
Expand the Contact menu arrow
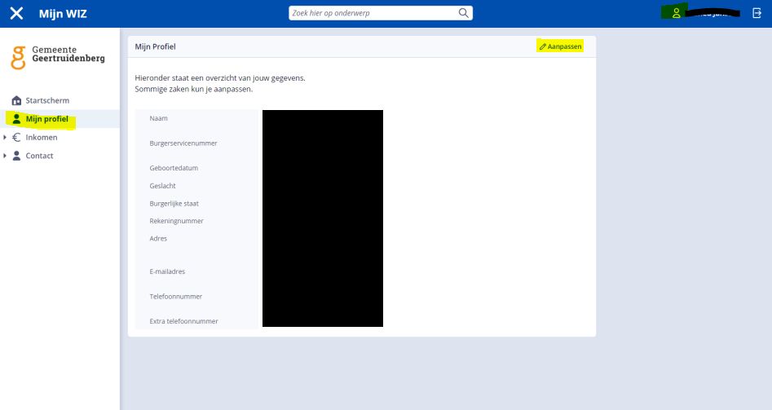(5, 156)
